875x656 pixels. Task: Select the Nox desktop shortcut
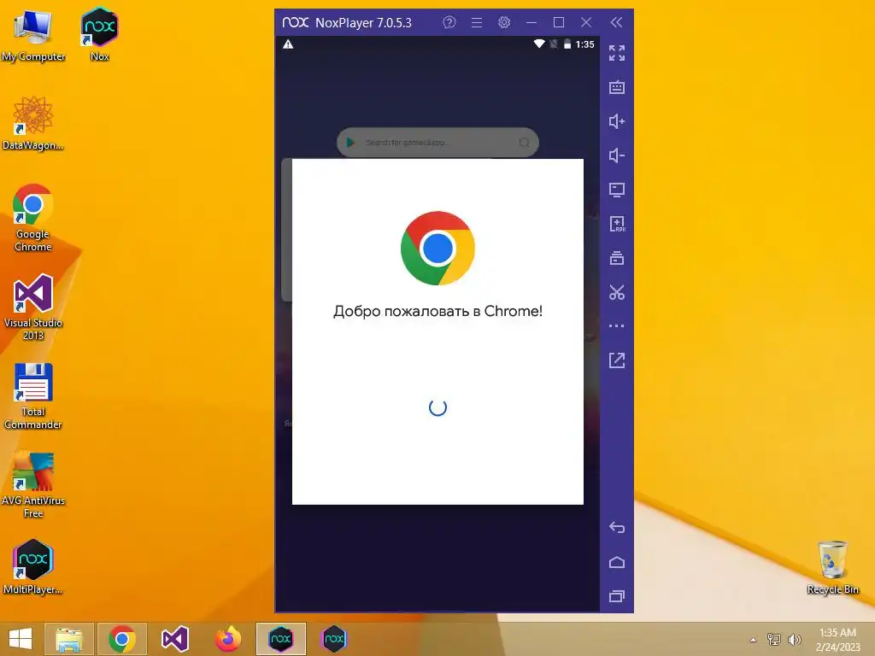[99, 34]
